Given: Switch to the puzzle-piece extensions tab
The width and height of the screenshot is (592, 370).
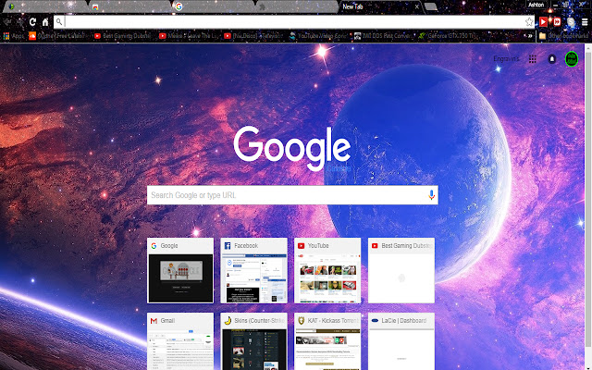Looking at the screenshot, I should (298, 6).
